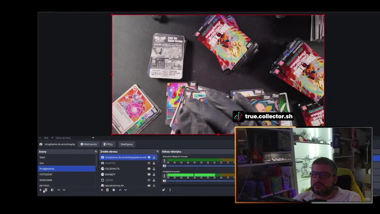Adjust the Urządzenie audio volume slider
This screenshot has width=380, height=214.
pos(201,181)
